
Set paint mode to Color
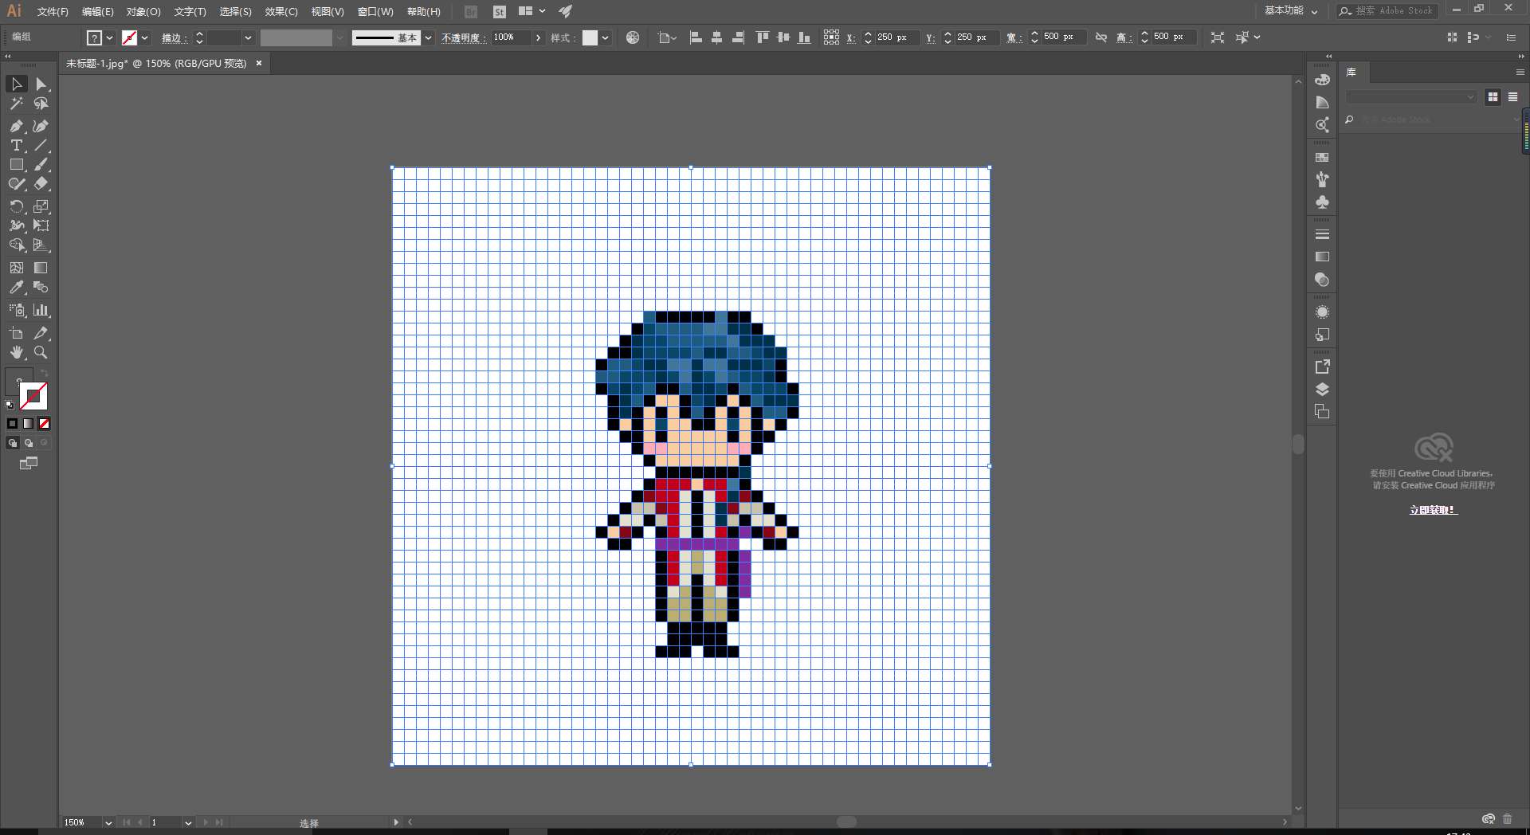click(x=12, y=424)
